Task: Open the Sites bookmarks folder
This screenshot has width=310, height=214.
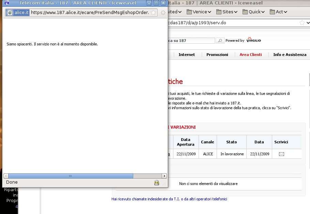Action: [x=227, y=12]
